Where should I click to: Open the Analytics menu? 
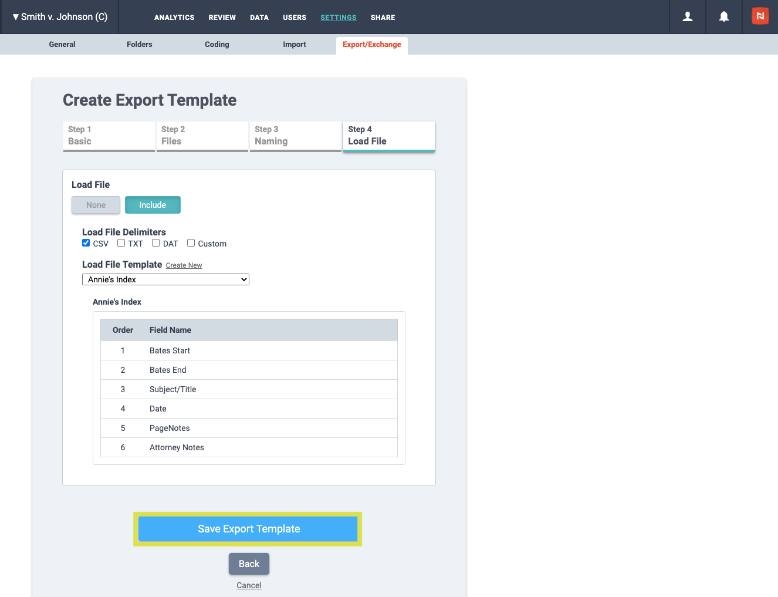174,18
